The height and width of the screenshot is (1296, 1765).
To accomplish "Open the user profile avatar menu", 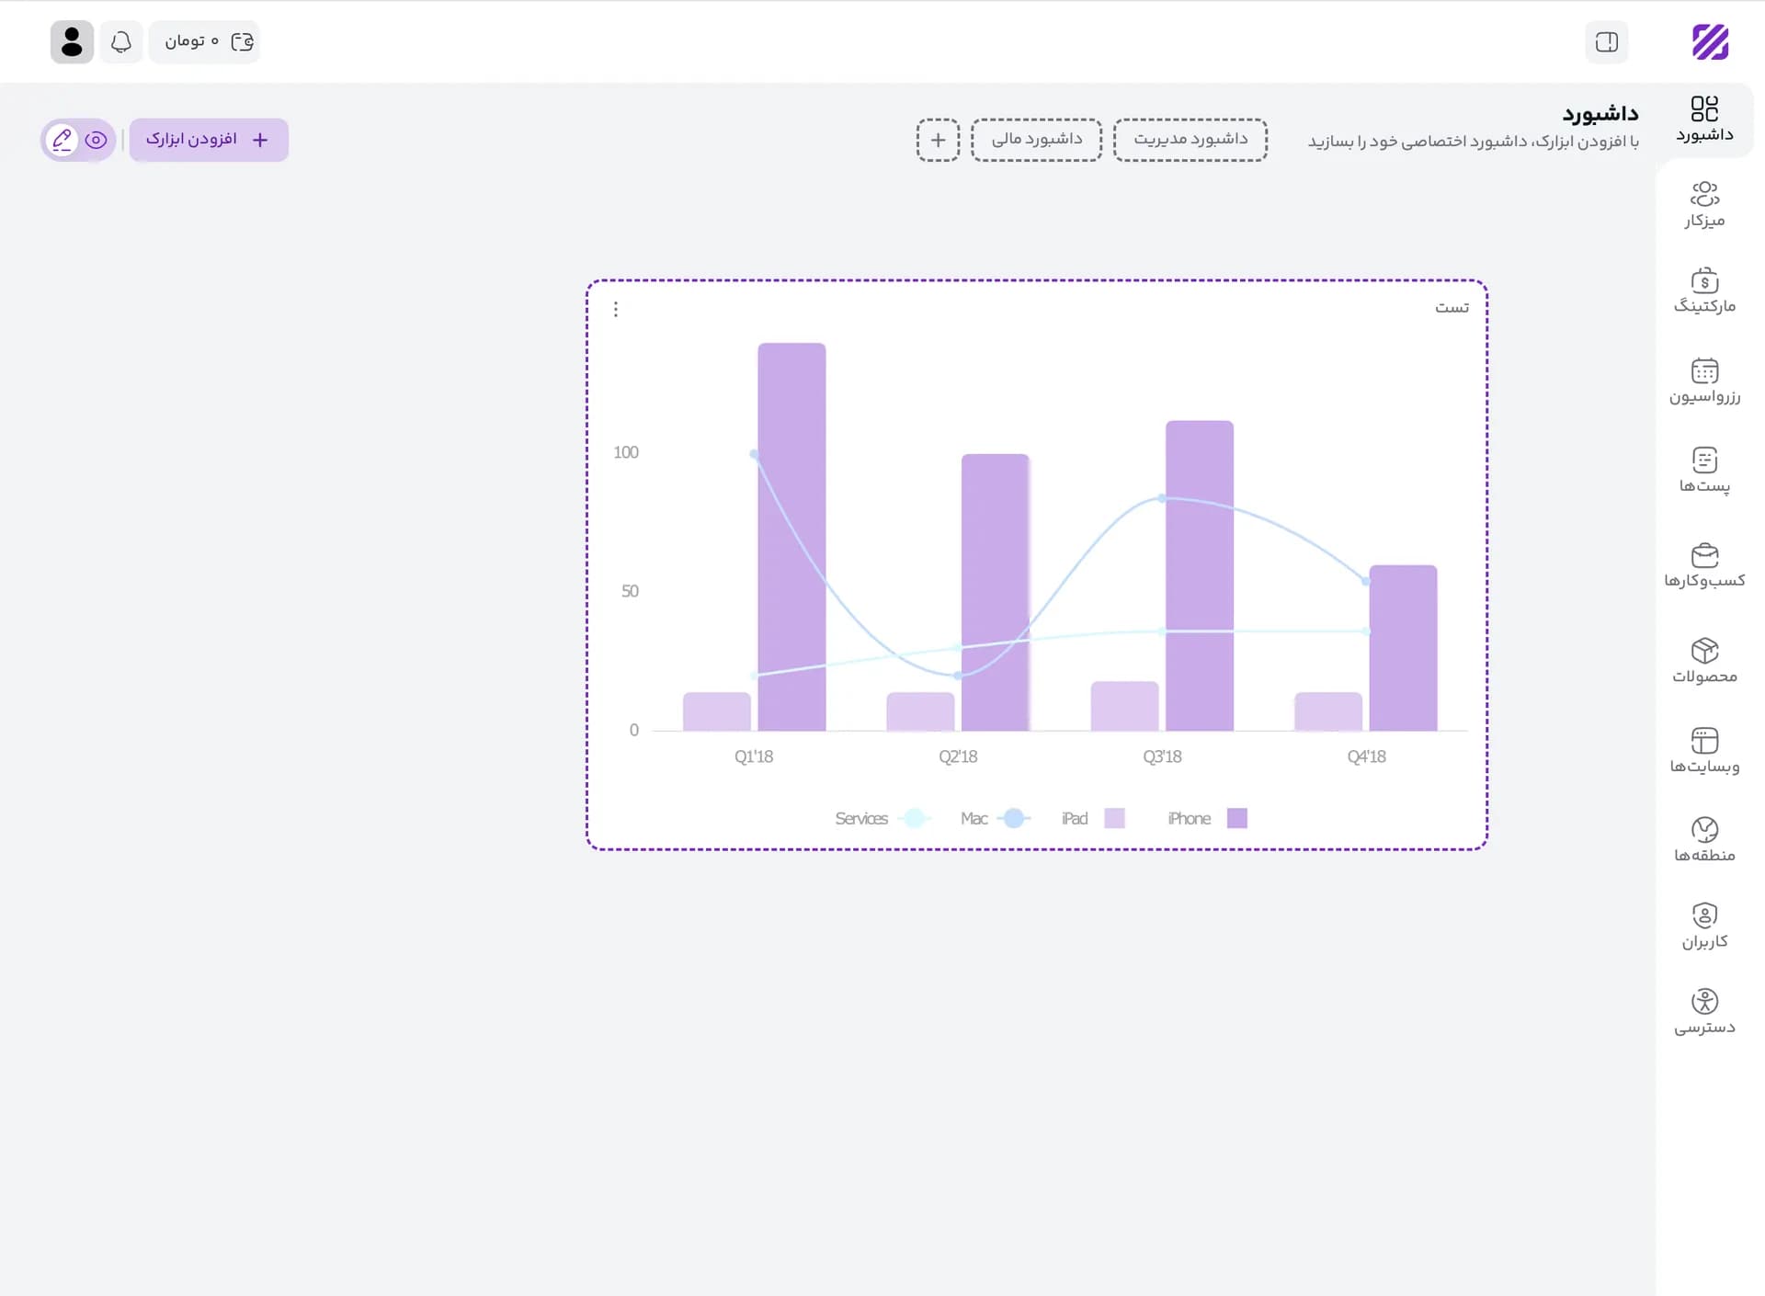I will pos(72,42).
